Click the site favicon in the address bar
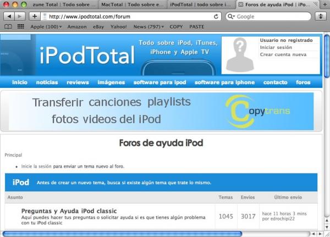This screenshot has width=330, height=237. coord(45,16)
